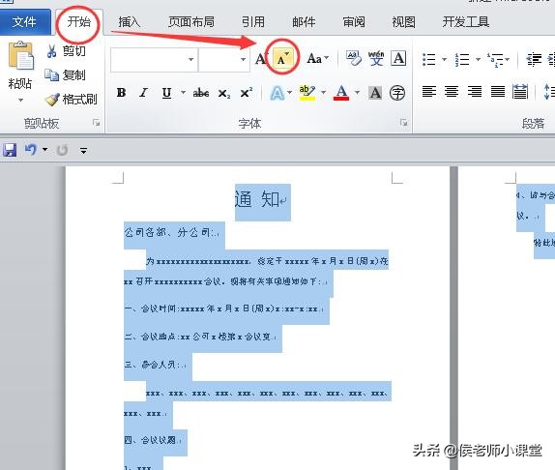This screenshot has height=470, width=555.
Task: Open the font size dropdown
Action: coord(243,59)
